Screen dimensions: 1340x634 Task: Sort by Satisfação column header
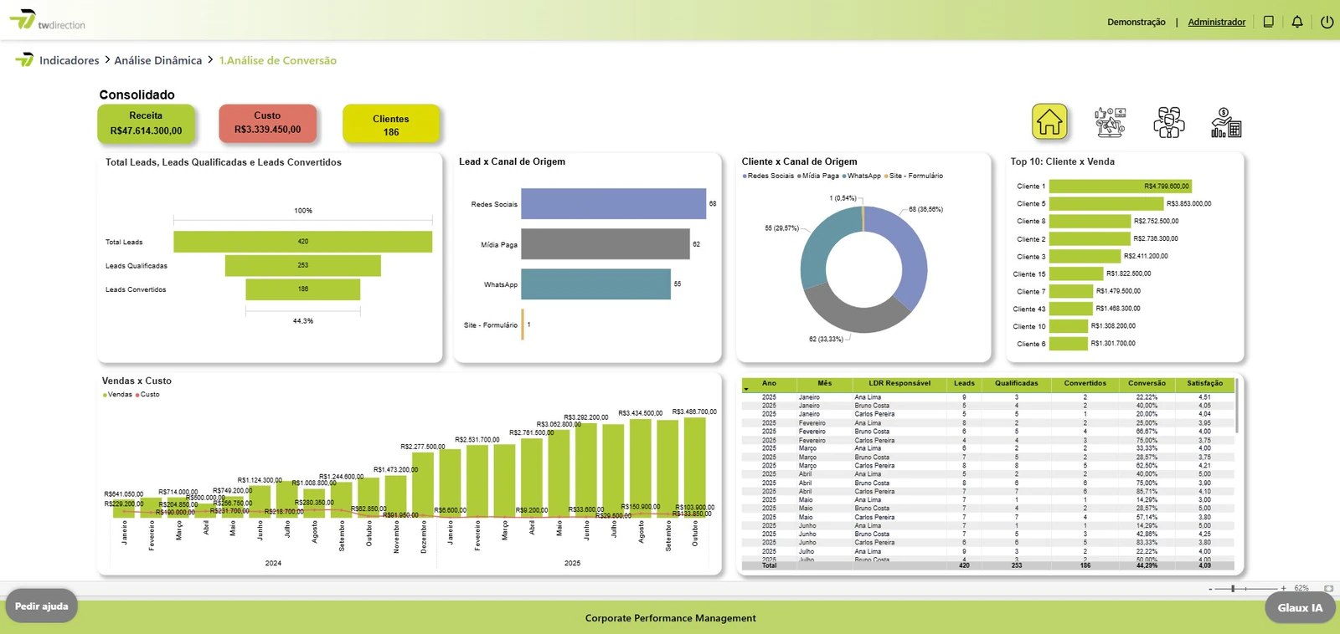pos(1204,383)
